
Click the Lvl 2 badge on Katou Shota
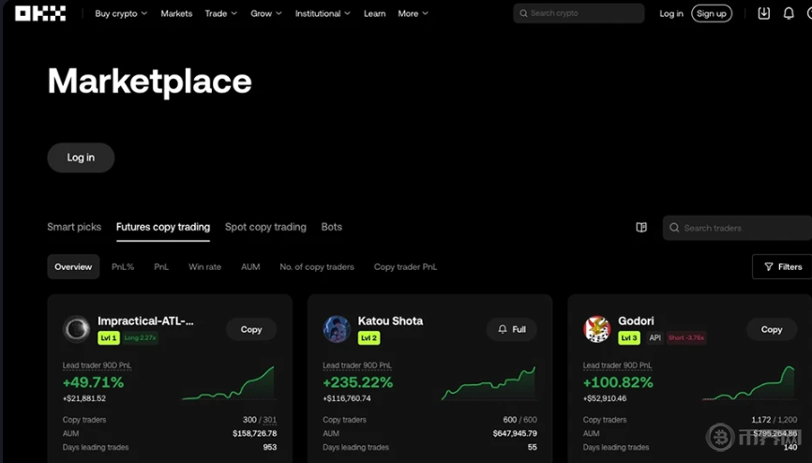pyautogui.click(x=368, y=338)
